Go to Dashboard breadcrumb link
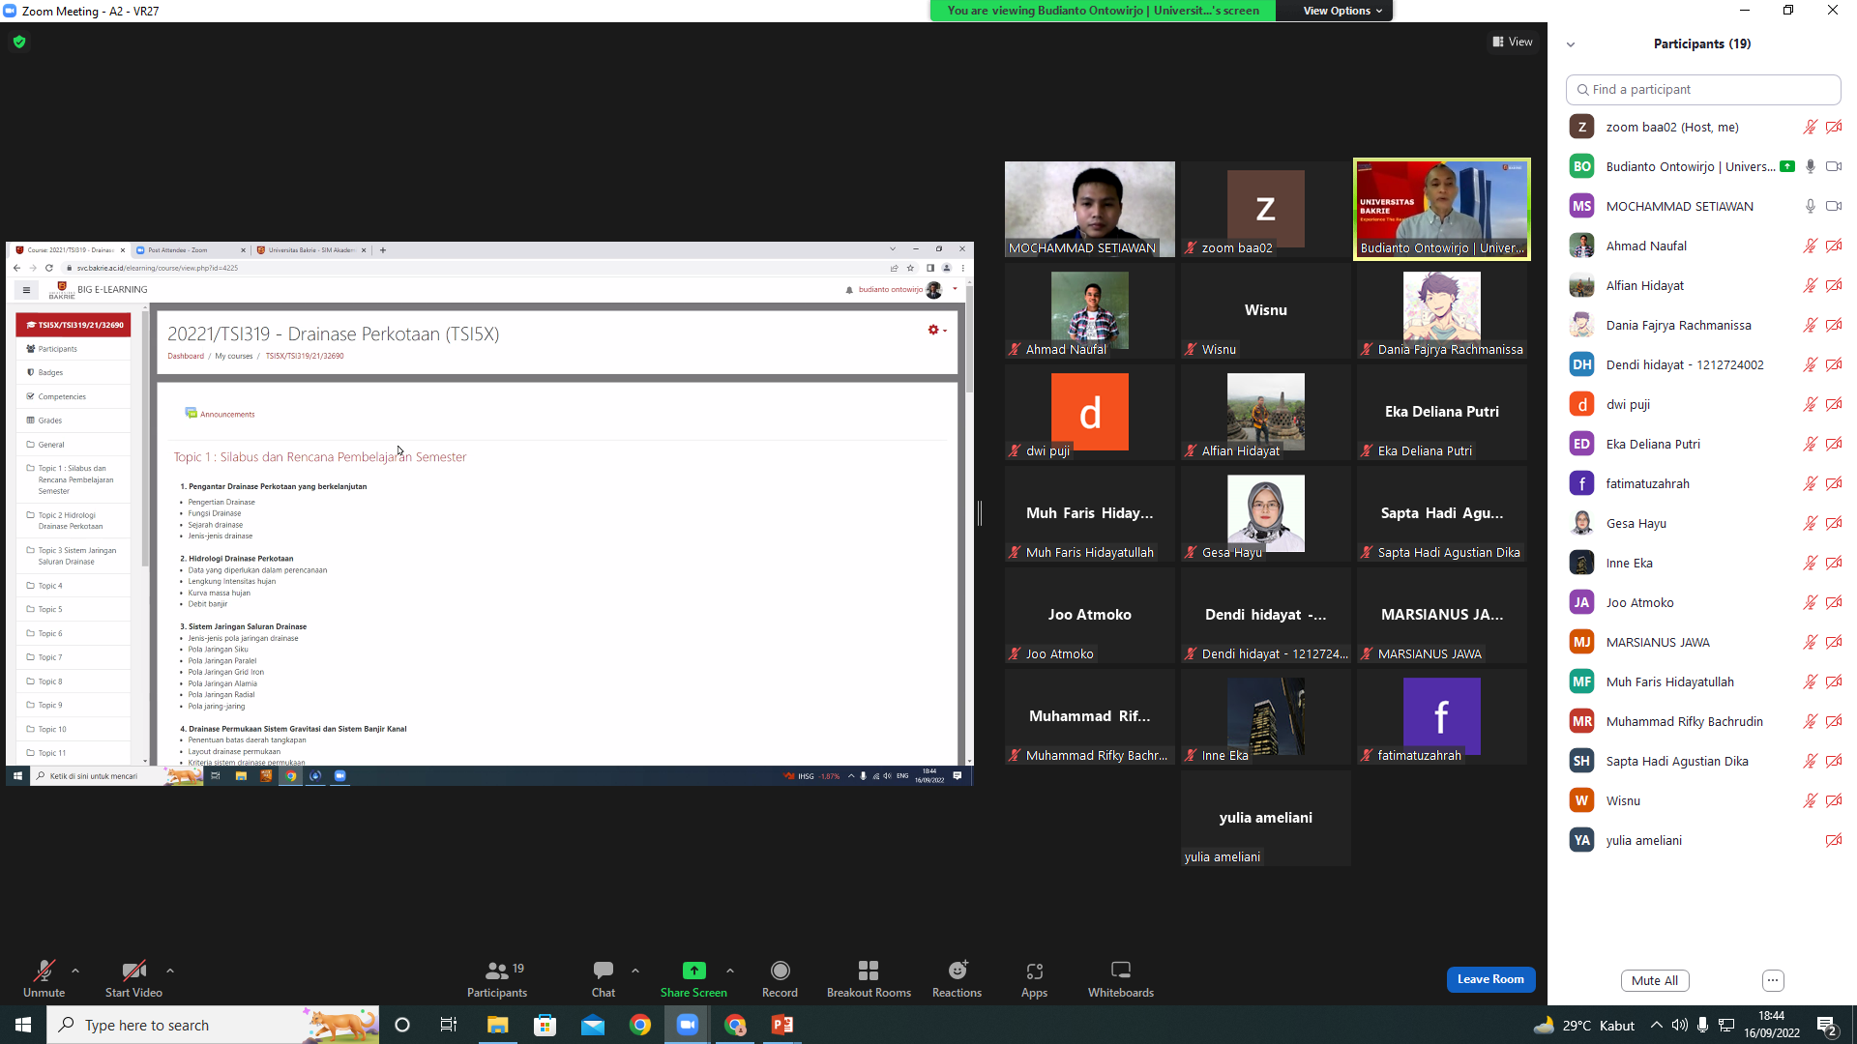The height and width of the screenshot is (1044, 1857). pyautogui.click(x=186, y=356)
